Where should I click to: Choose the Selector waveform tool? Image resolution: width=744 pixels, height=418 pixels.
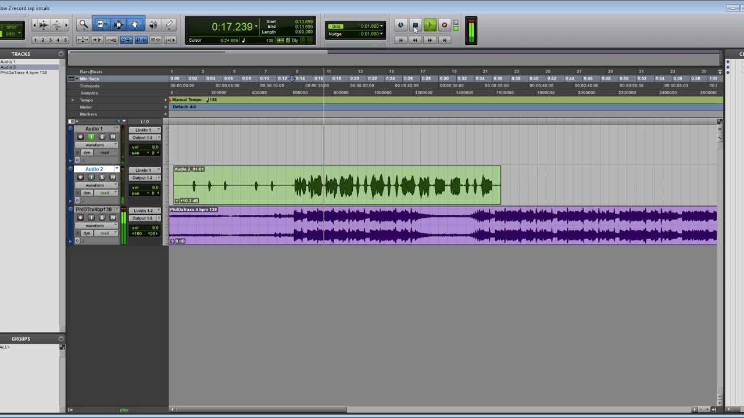click(x=119, y=24)
